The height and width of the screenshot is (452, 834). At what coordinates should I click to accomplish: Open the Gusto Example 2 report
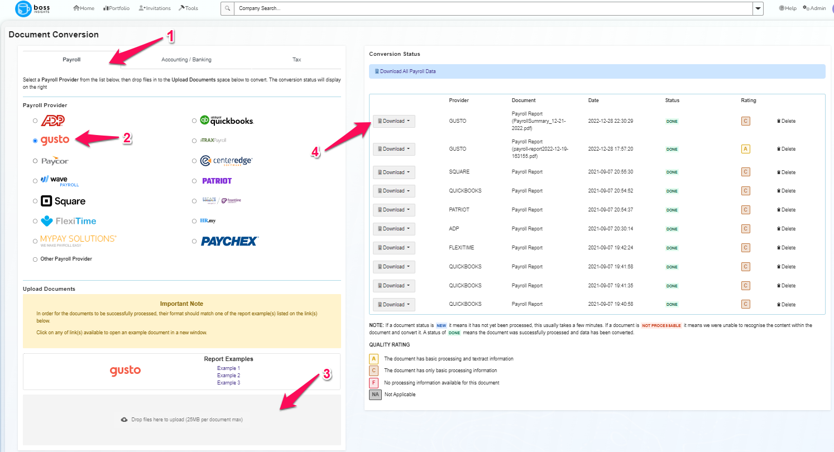pyautogui.click(x=228, y=376)
